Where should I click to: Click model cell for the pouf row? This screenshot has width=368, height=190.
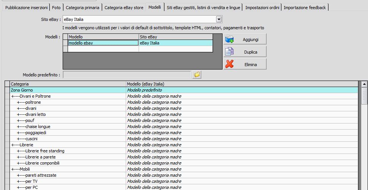tap(242, 120)
